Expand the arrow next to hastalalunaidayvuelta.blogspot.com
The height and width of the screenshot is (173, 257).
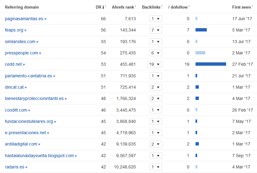(76, 156)
